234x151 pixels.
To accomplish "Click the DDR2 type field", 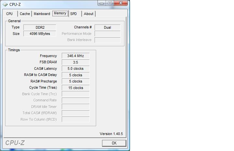I will point(40,27).
